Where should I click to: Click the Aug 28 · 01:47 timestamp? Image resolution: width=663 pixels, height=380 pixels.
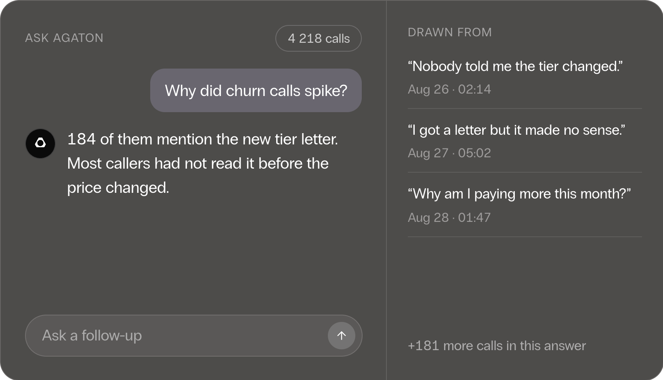pos(449,217)
